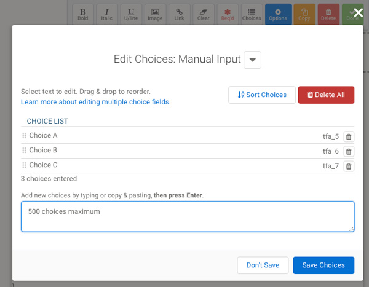Click the red Delete All button
Viewport: 369px width, 287px height.
pos(326,95)
